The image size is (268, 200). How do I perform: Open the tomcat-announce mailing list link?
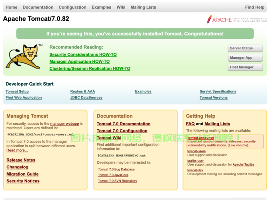pyautogui.click(x=200, y=138)
